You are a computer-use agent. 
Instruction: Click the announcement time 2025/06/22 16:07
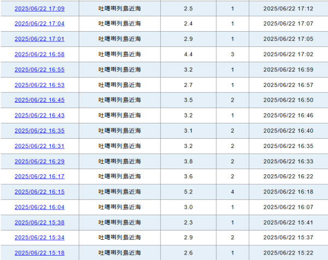pyautogui.click(x=288, y=208)
